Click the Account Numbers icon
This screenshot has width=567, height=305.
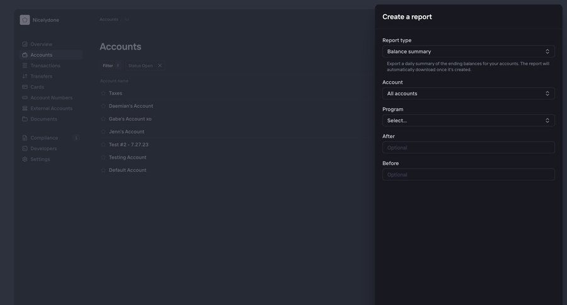pyautogui.click(x=25, y=98)
